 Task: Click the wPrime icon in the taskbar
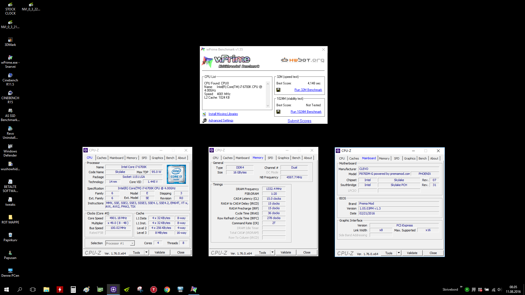pos(194,289)
